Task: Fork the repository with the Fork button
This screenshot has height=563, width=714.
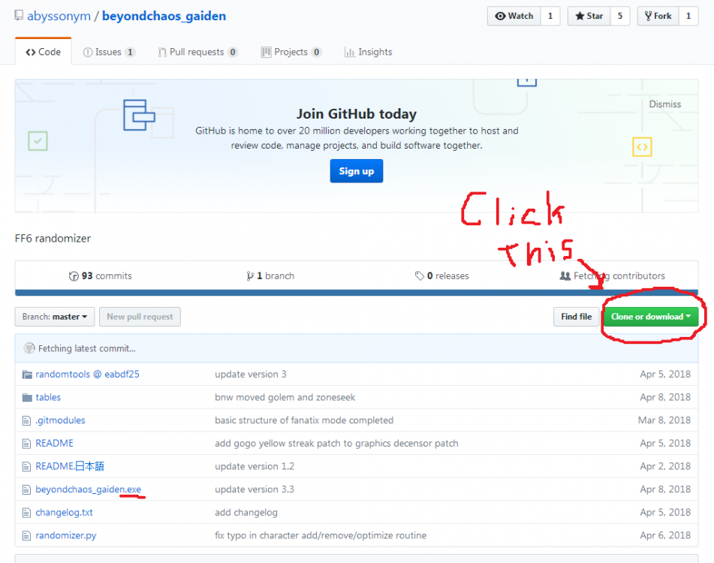Action: coord(658,16)
